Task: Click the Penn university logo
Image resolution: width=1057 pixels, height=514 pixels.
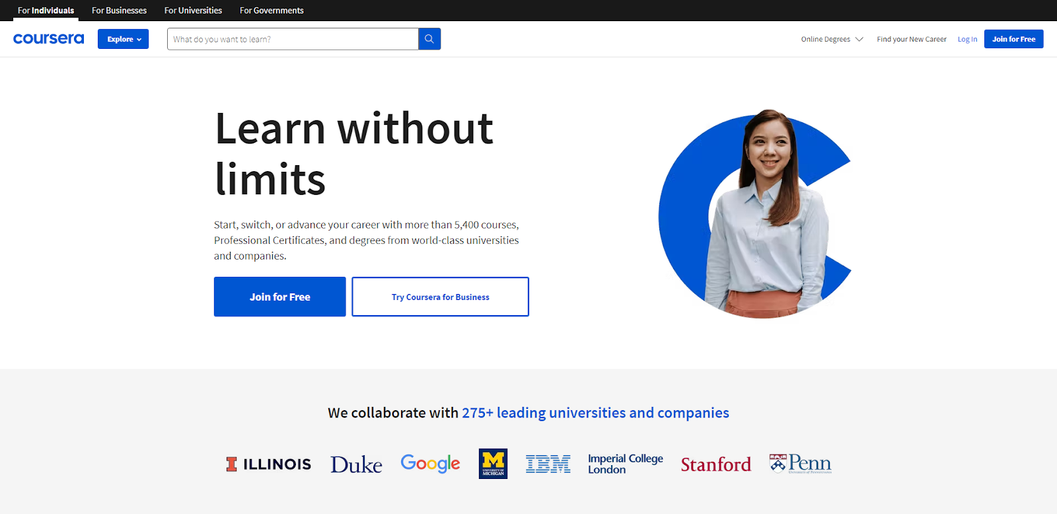Action: [800, 464]
